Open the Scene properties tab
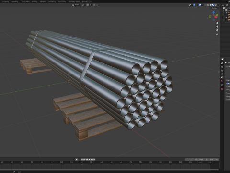 pyautogui.click(x=222, y=77)
